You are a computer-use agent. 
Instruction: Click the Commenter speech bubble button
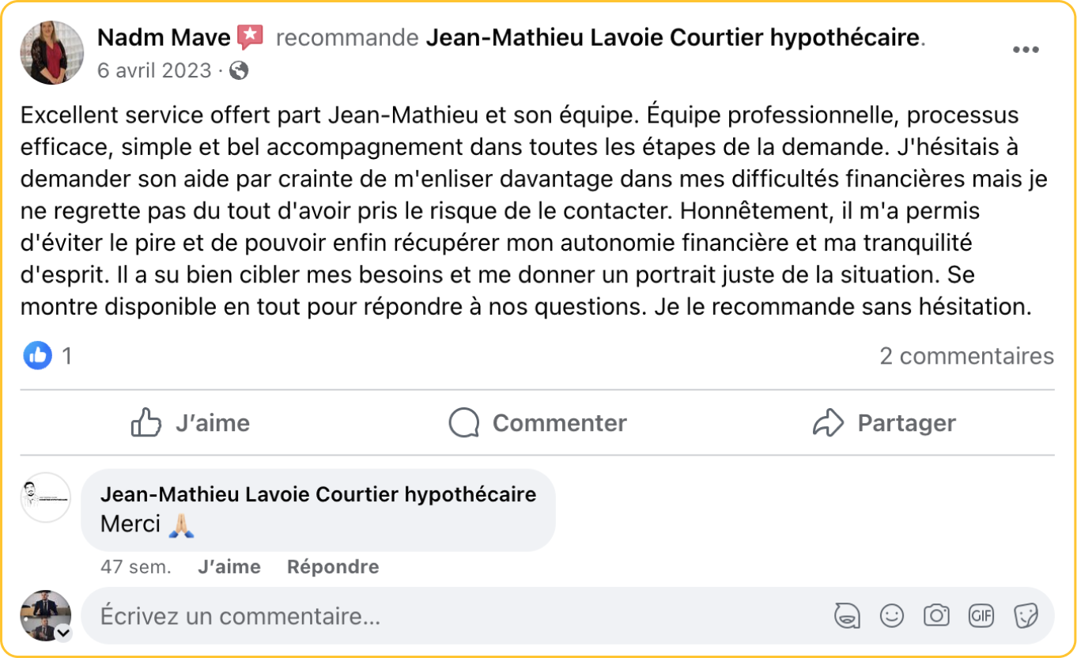pos(538,423)
